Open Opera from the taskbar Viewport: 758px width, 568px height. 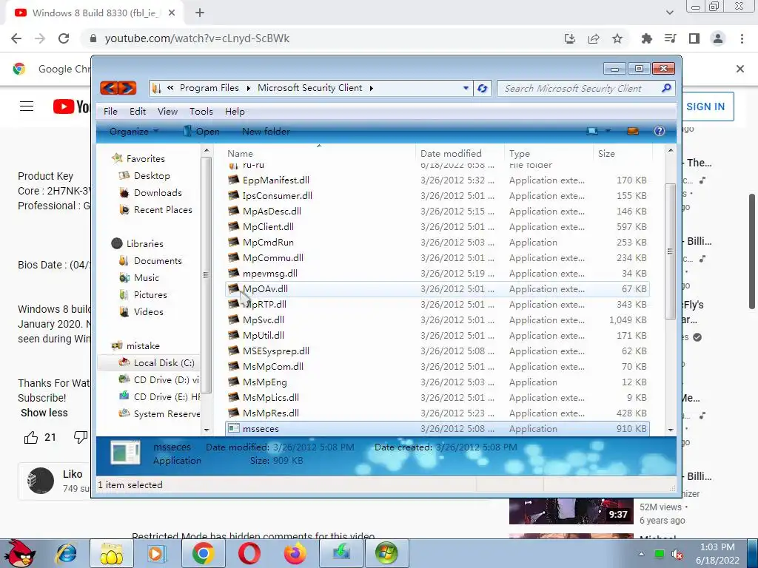249,553
